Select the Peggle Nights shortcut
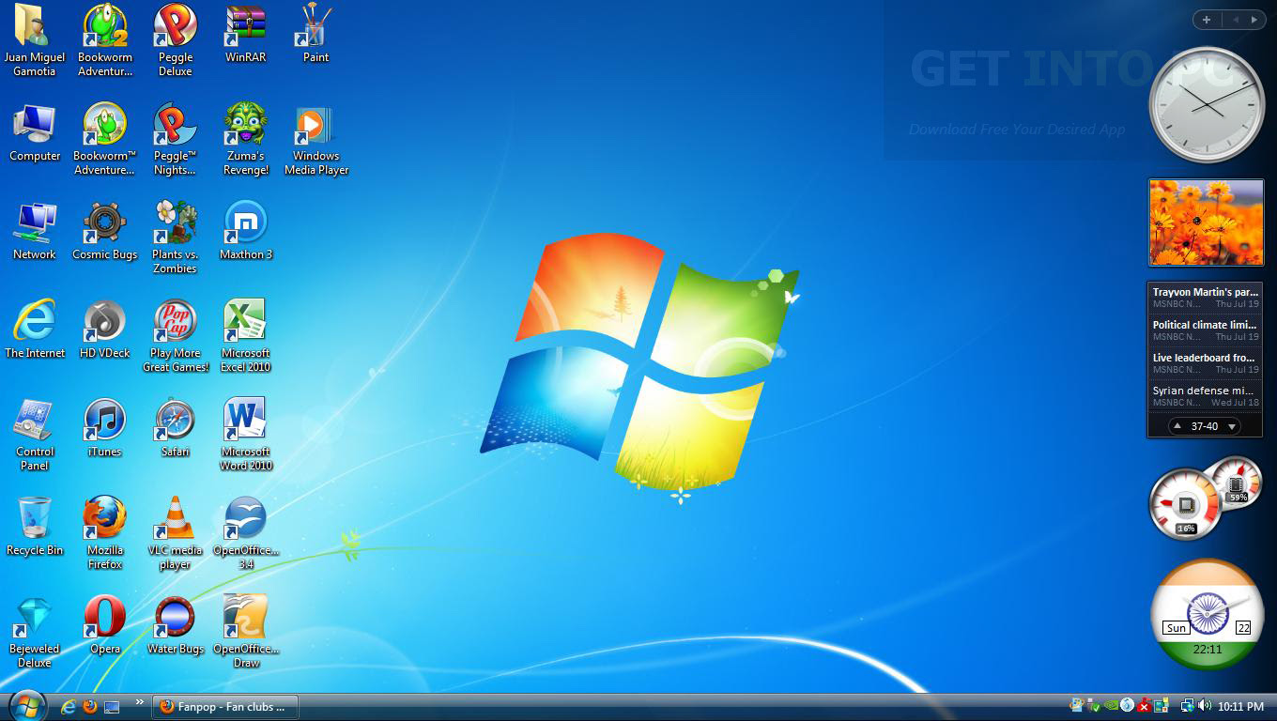This screenshot has height=721, width=1277. point(175,139)
